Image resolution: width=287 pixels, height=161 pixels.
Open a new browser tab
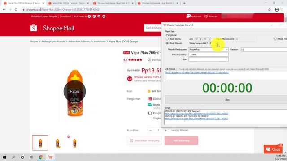click(x=184, y=3)
